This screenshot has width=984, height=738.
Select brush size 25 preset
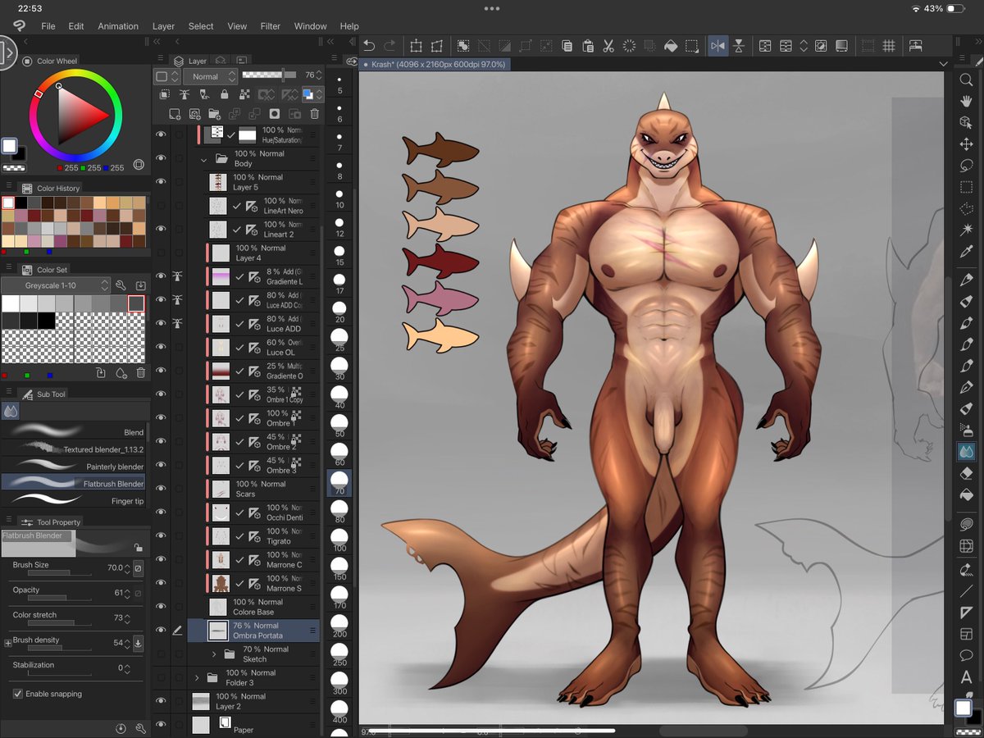(x=339, y=340)
